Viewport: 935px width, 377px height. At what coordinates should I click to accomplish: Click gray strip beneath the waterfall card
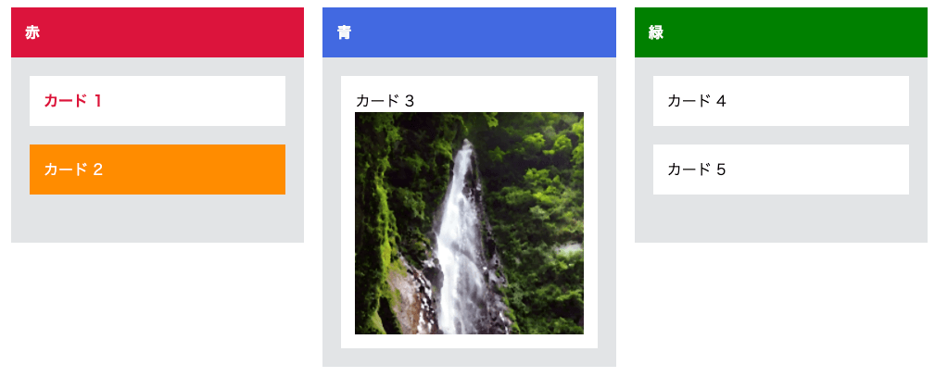pyautogui.click(x=469, y=358)
